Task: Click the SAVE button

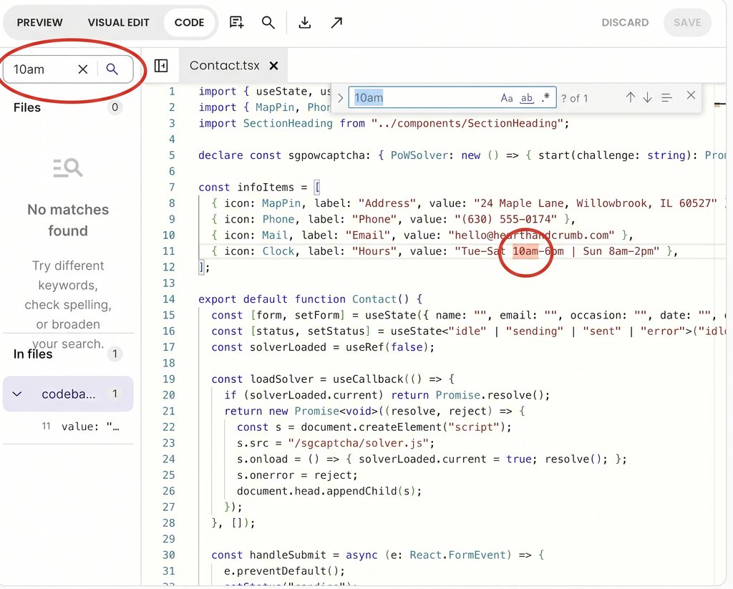Action: (x=687, y=22)
